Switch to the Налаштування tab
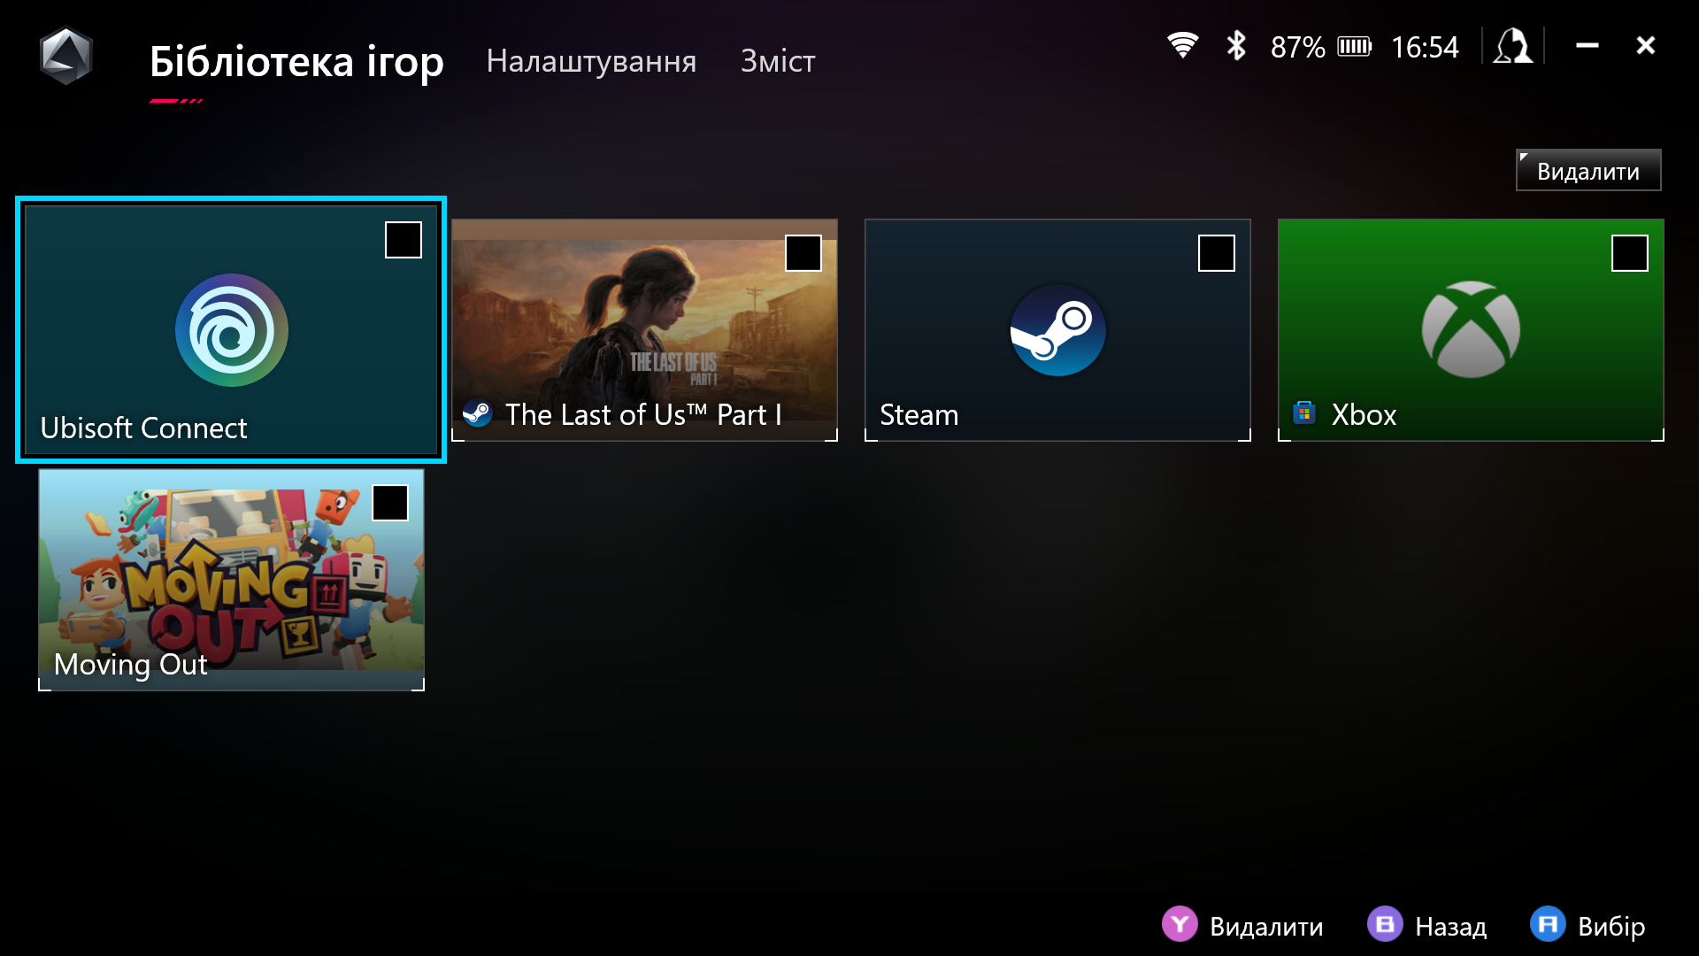The height and width of the screenshot is (956, 1699). [x=591, y=61]
